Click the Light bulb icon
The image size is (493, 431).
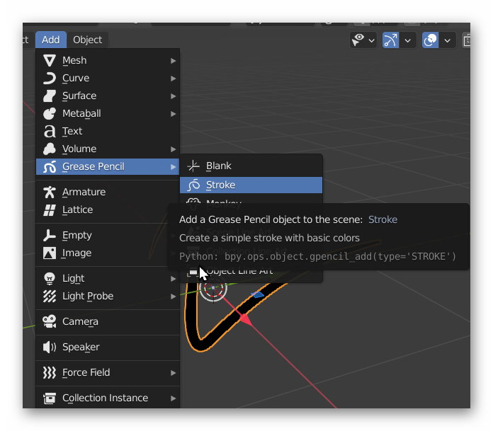[50, 278]
